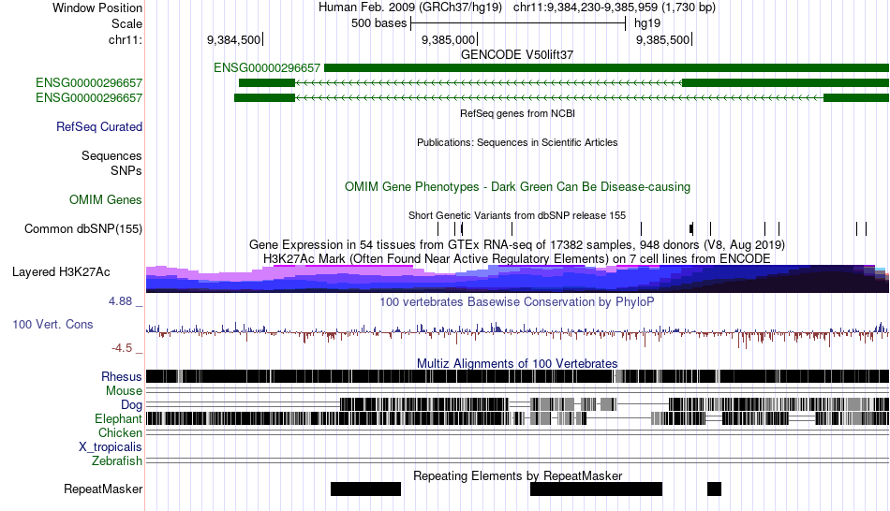890x511 pixels.
Task: Click the 500 bases scale bar
Action: point(518,23)
